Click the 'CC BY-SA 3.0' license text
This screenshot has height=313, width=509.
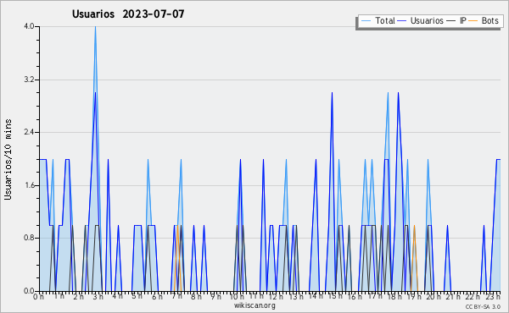pos(483,307)
